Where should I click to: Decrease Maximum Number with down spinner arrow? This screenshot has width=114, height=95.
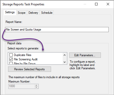[36, 87]
